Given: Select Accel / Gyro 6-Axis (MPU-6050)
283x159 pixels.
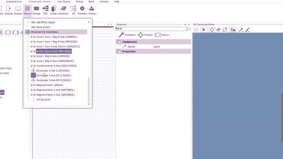Looking at the screenshot, I should (x=54, y=51).
